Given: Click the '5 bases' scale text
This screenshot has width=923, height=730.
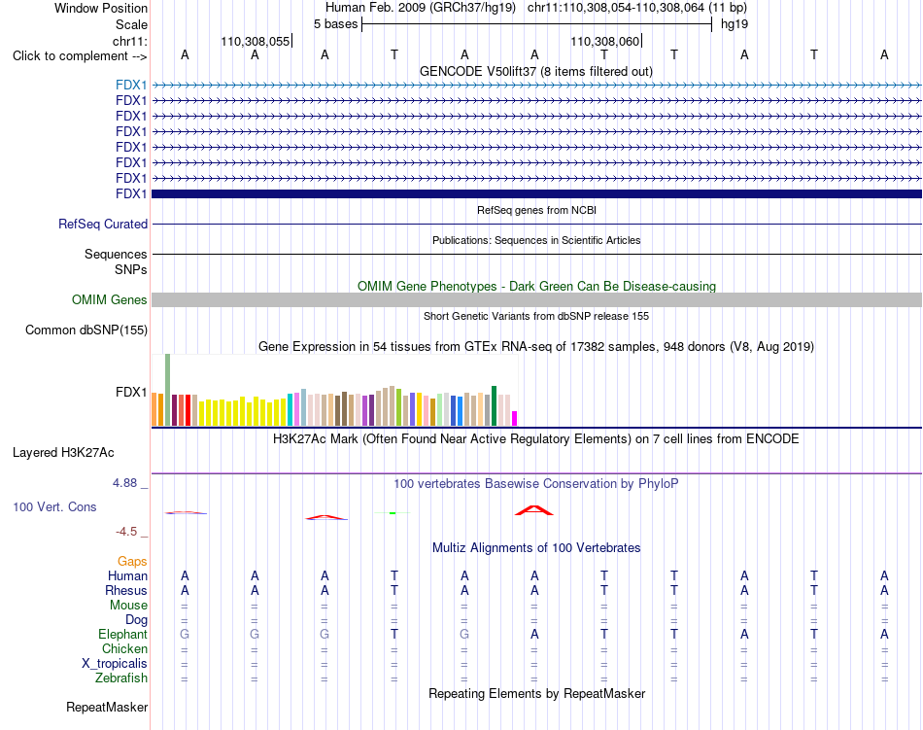Looking at the screenshot, I should coord(335,24).
